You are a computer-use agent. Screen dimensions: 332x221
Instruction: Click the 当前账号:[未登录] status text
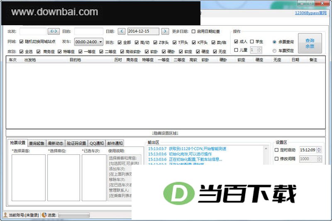(x=24, y=215)
